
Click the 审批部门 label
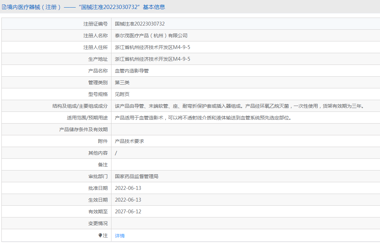pyautogui.click(x=98, y=176)
